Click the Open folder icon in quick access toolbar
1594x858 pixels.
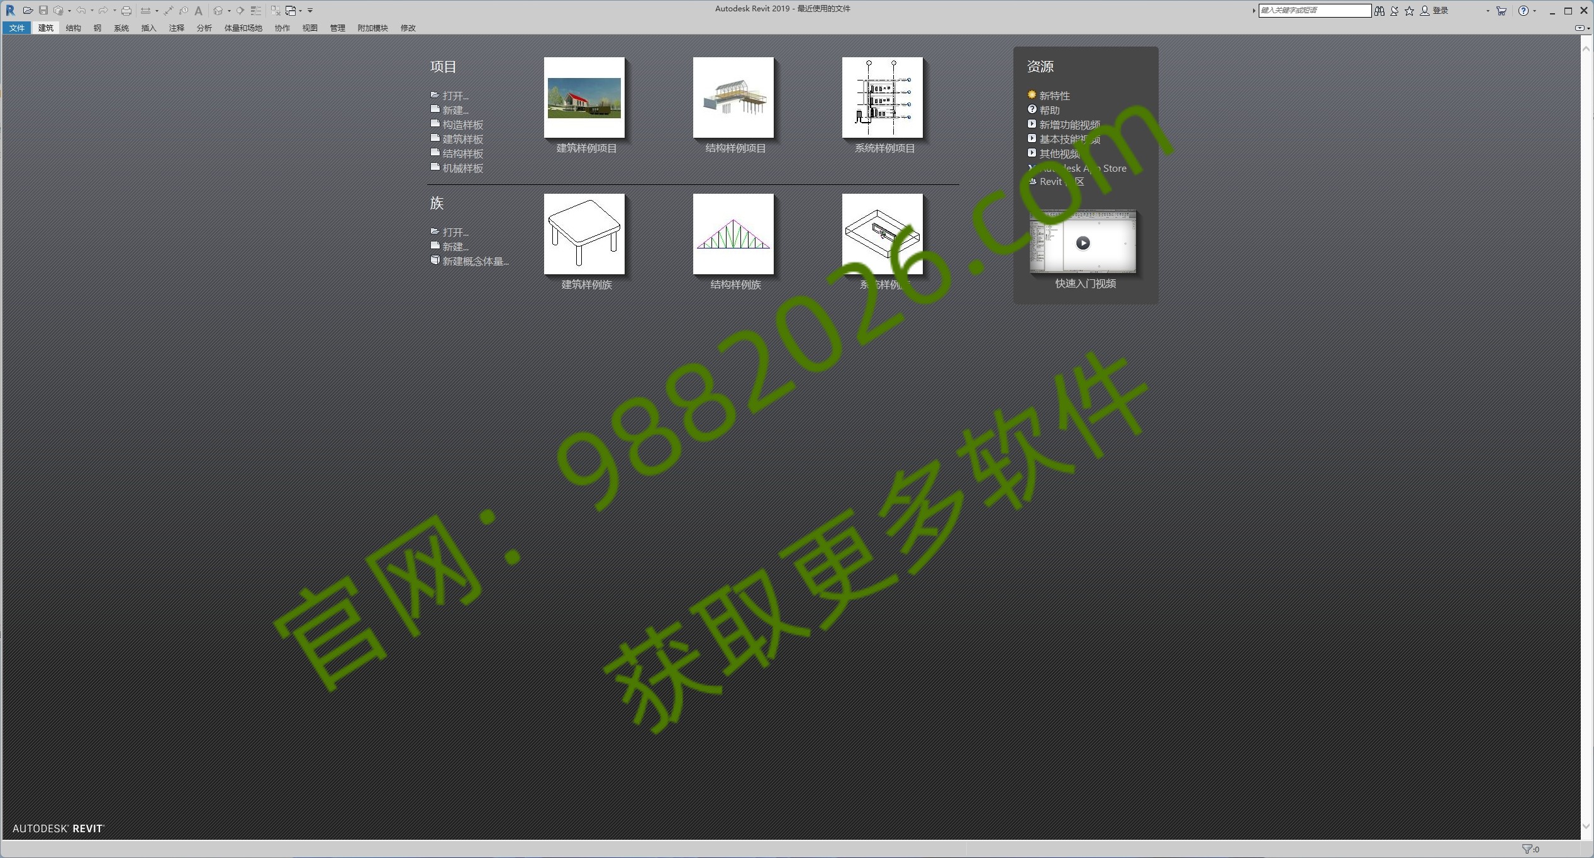pos(28,11)
